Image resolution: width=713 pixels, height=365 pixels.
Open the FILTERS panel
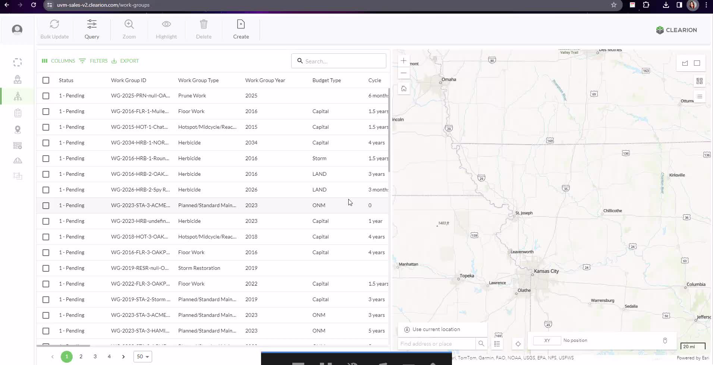[x=94, y=61]
